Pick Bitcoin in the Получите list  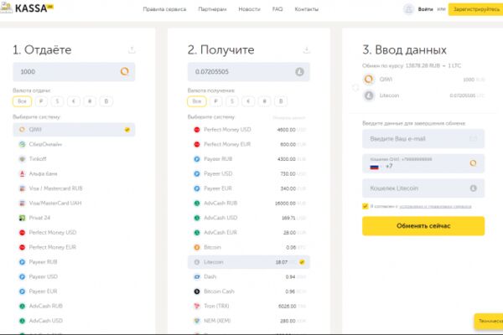click(x=249, y=247)
